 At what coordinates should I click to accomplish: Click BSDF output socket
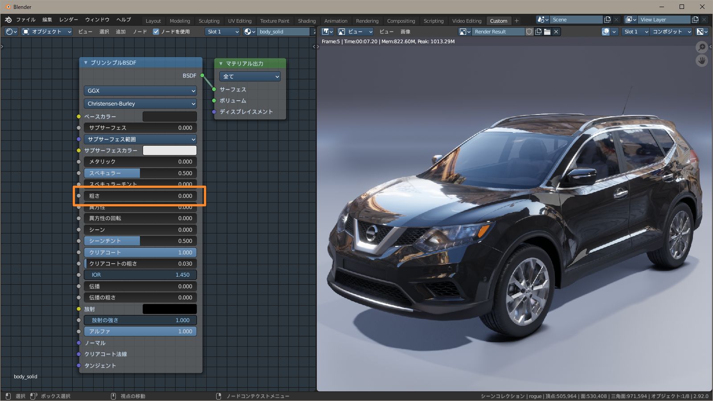202,75
